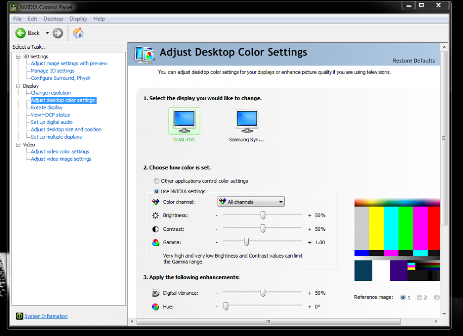Collapse the 3D Settings tree node
The image size is (463, 336).
coord(19,57)
